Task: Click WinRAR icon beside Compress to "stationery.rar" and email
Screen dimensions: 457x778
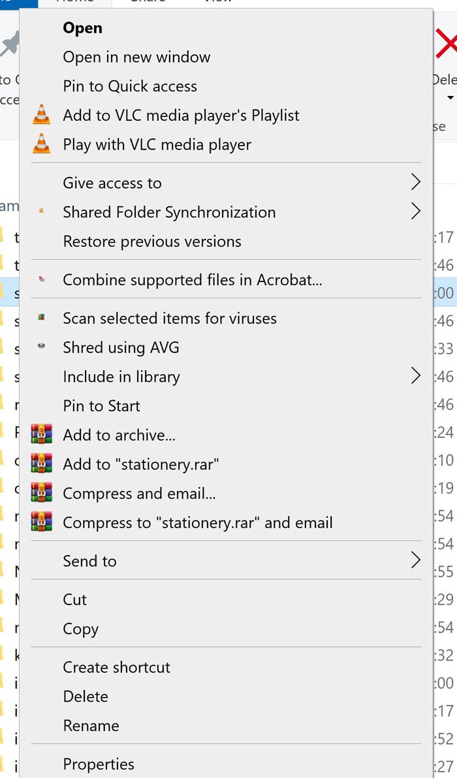Action: 41,522
